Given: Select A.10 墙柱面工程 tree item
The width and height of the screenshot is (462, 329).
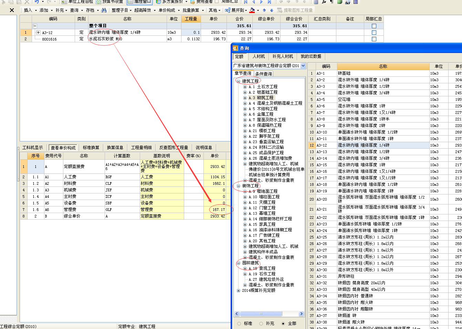Looking at the screenshot, I should click(x=264, y=197).
